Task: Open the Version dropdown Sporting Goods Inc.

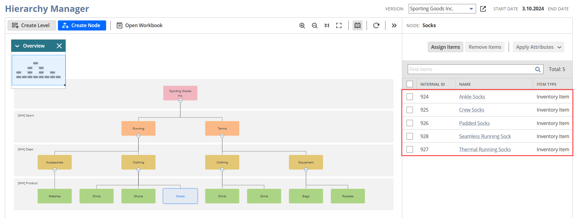Action: (442, 9)
